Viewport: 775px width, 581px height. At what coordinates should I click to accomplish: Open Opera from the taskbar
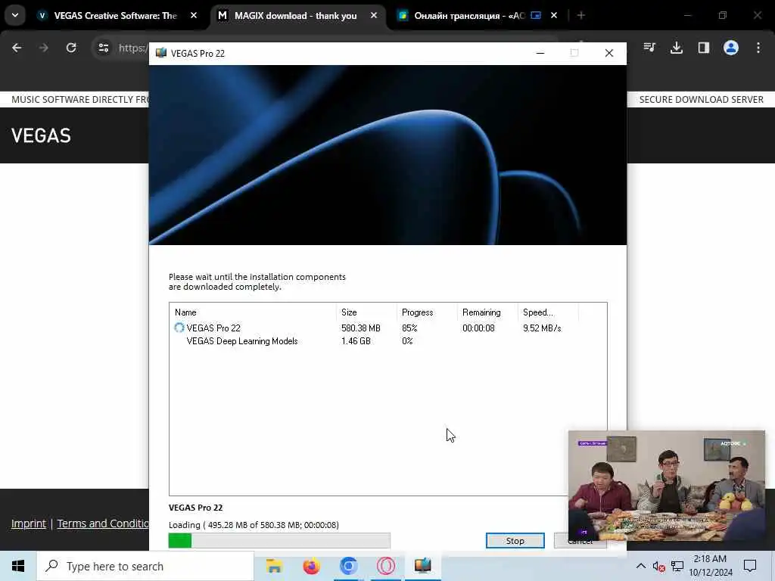click(385, 566)
